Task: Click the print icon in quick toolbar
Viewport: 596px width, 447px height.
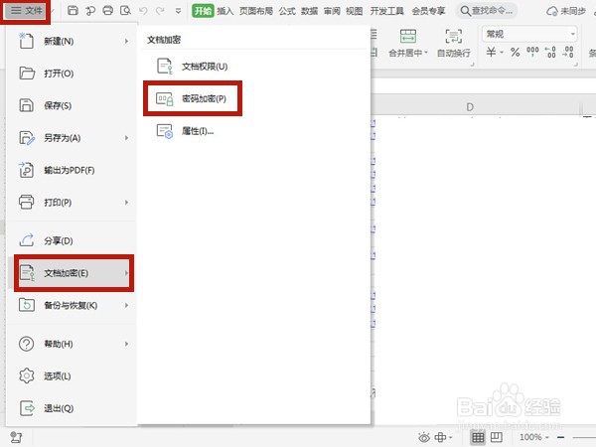Action: 108,11
